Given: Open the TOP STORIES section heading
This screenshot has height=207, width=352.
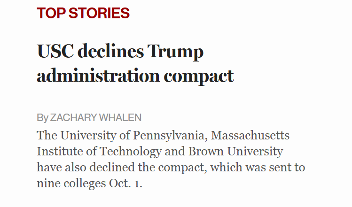Looking at the screenshot, I should pyautogui.click(x=83, y=13).
